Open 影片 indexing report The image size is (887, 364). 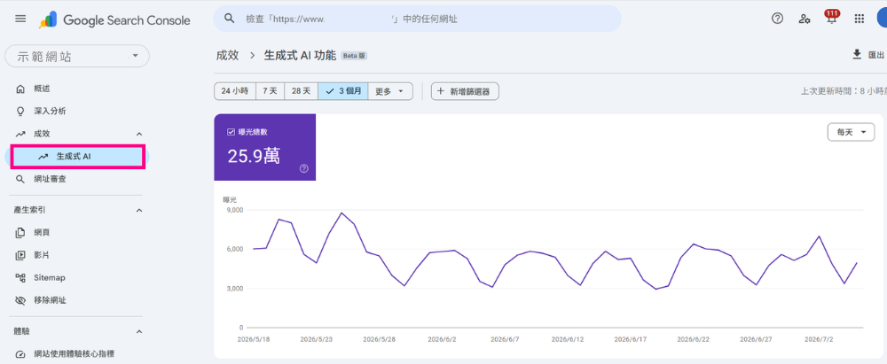point(42,255)
